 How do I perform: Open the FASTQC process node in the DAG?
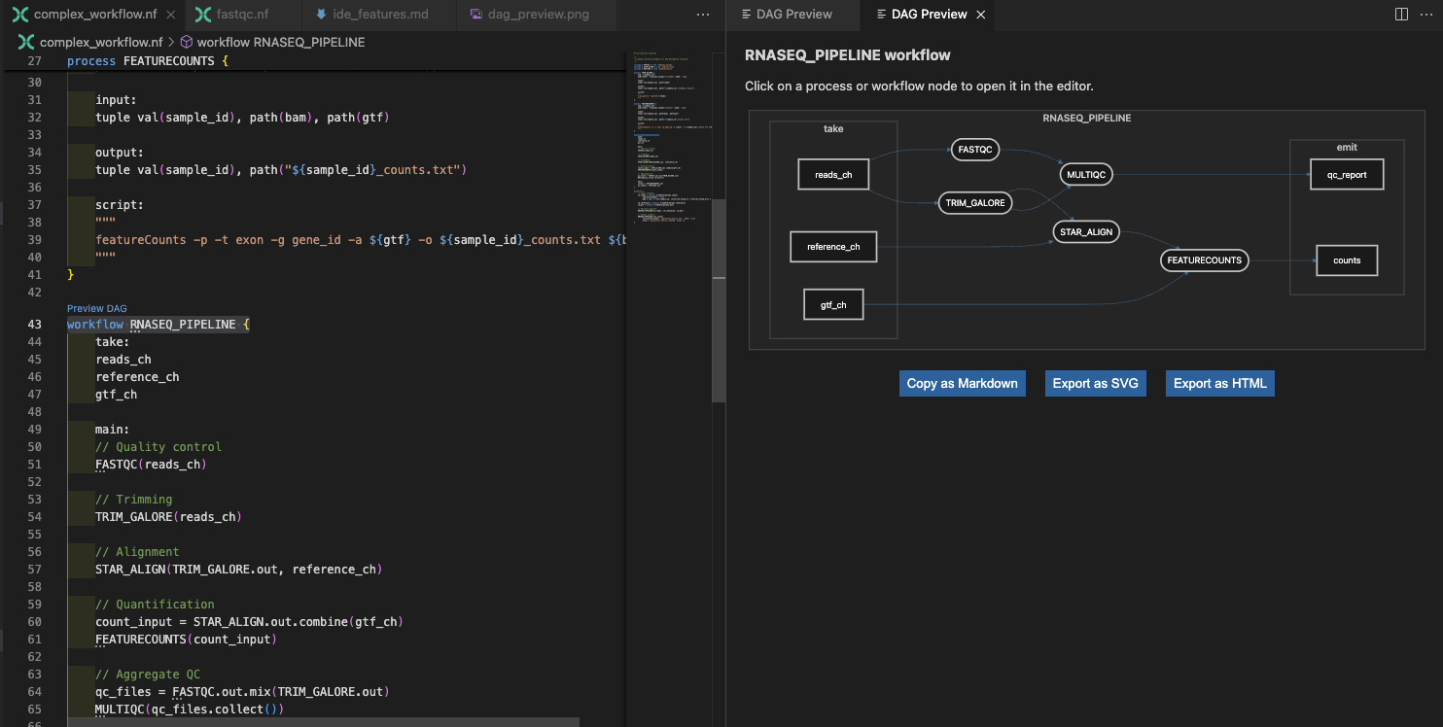[x=974, y=150]
